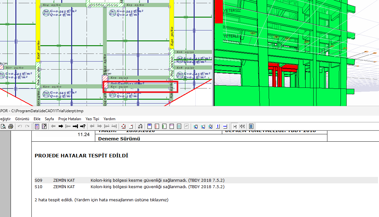This screenshot has height=217, width=379.
Task: Click the red polygon outline icon
Action: (123, 126)
